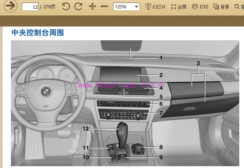Enter fullscreen mode (全屏)
This screenshot has height=168, width=244.
pyautogui.click(x=179, y=7)
